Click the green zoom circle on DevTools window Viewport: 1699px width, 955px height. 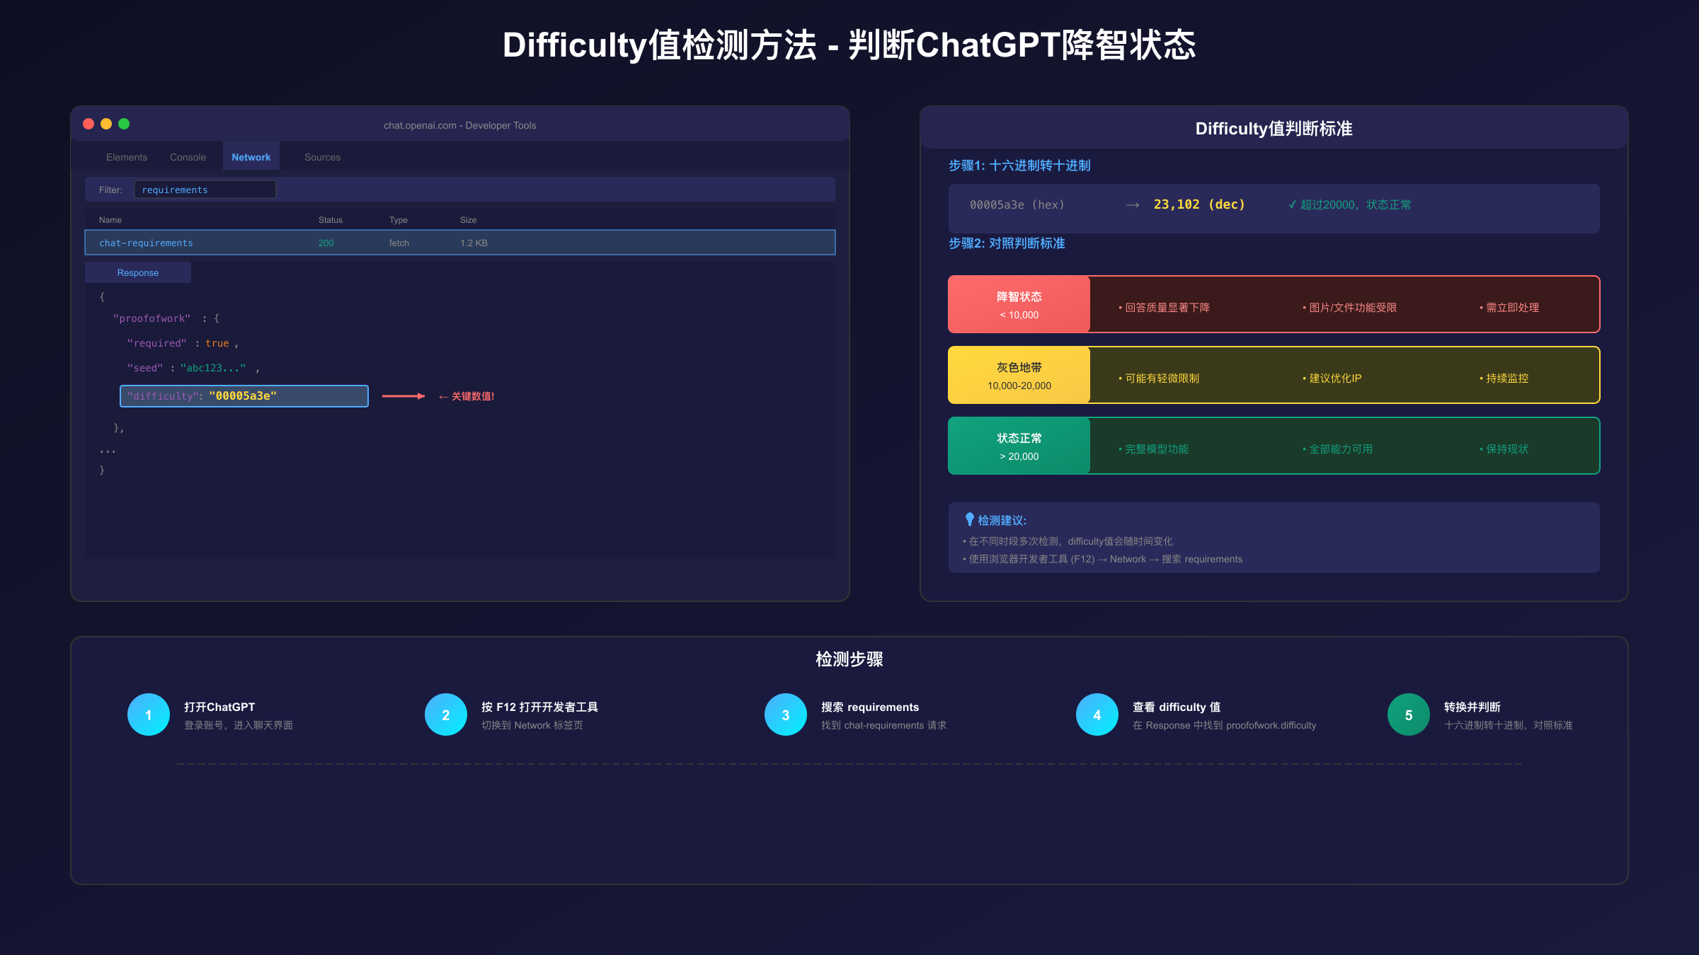[x=125, y=124]
